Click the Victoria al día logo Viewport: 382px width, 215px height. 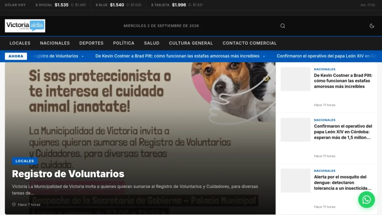point(25,26)
